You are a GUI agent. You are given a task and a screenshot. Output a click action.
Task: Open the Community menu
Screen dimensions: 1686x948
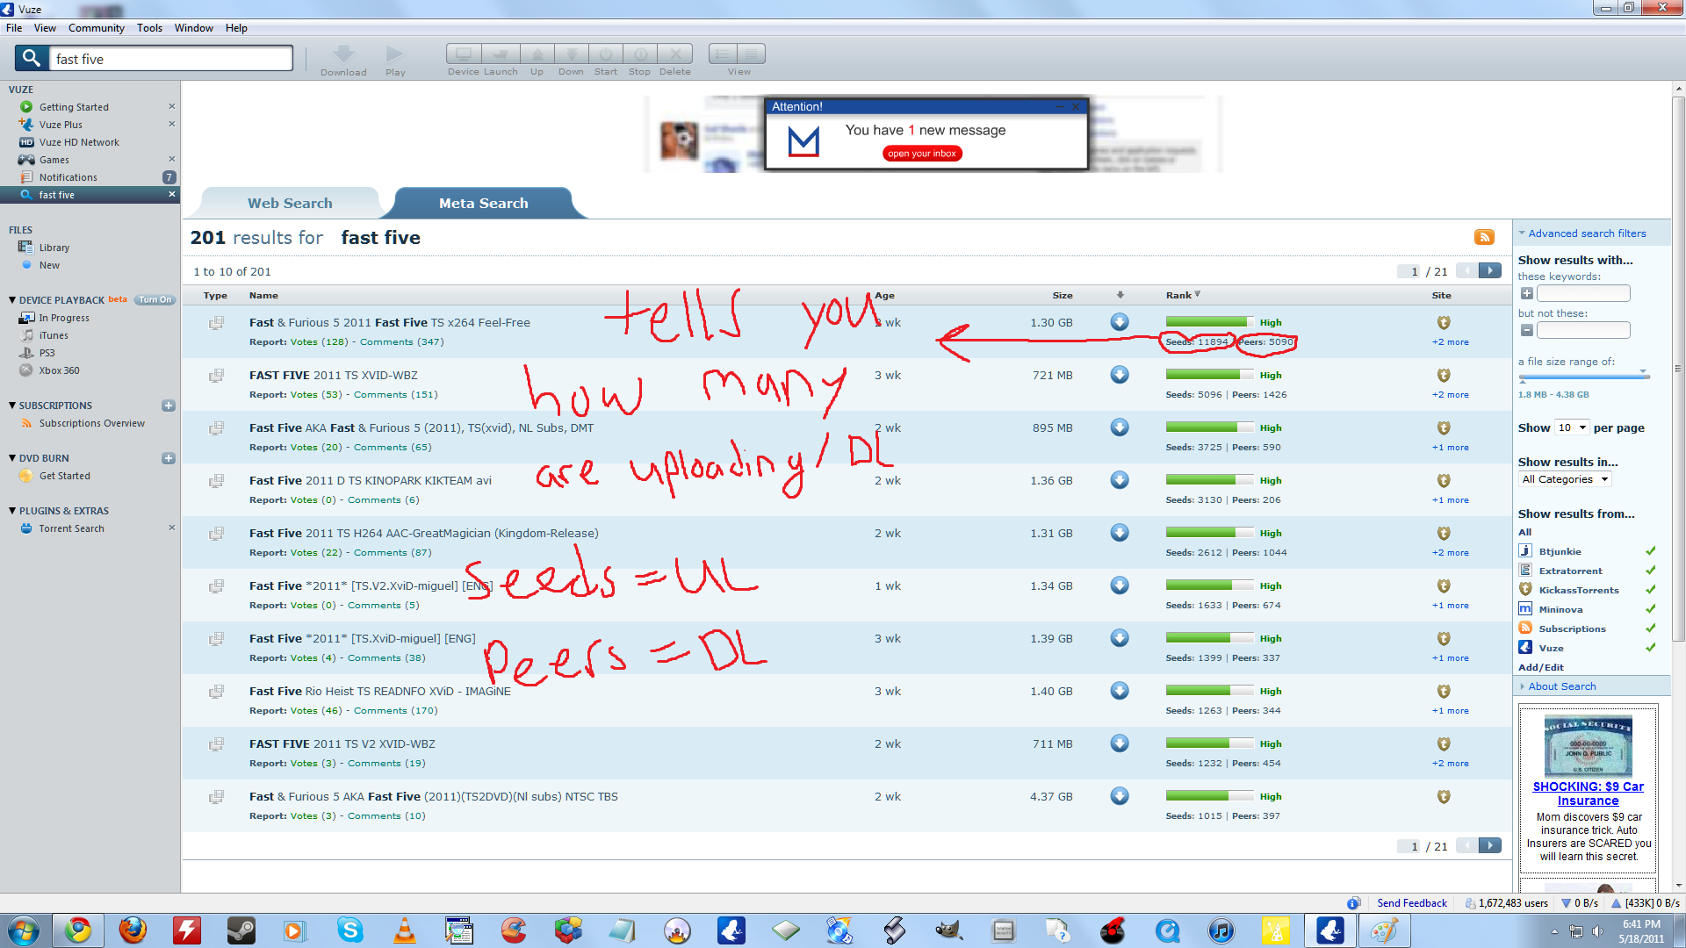96,28
